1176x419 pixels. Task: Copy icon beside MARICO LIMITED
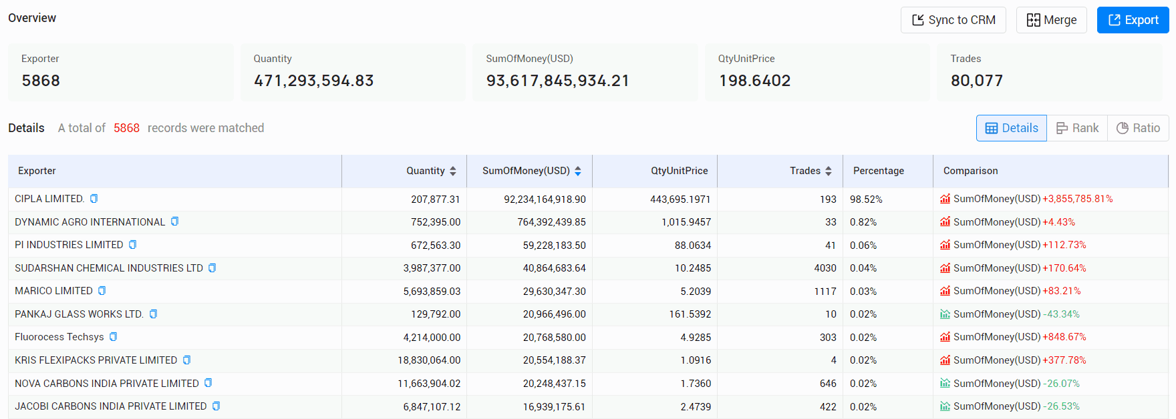tap(102, 291)
